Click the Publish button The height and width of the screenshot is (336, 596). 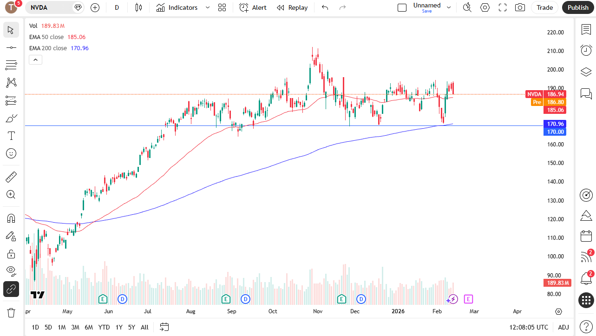(578, 7)
